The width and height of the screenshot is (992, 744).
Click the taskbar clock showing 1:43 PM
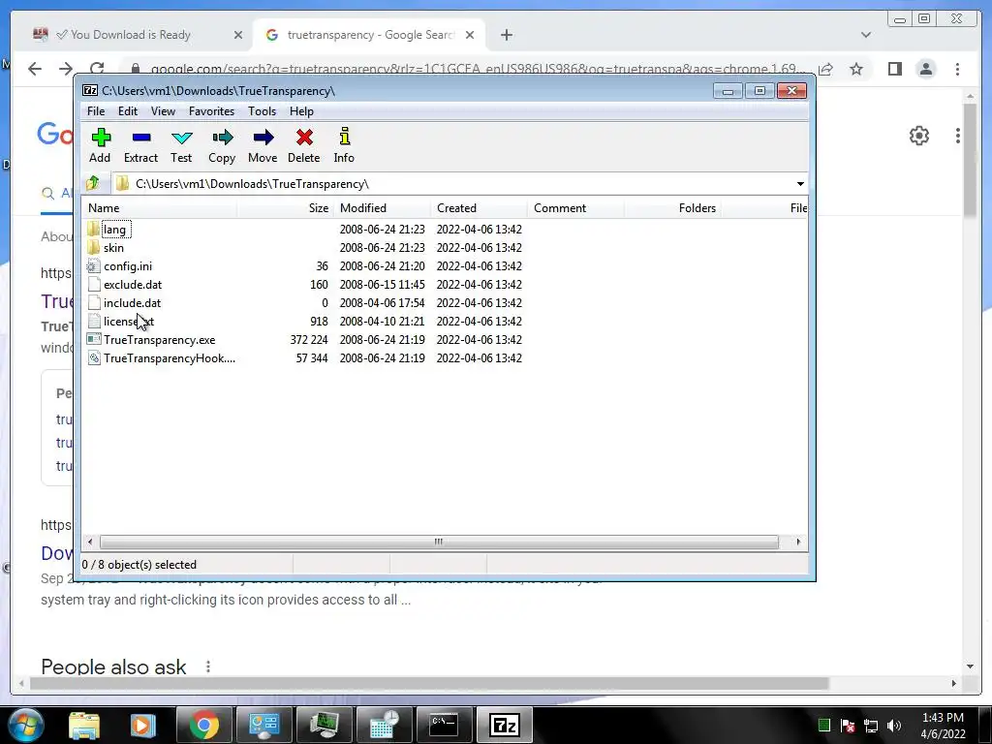click(943, 726)
